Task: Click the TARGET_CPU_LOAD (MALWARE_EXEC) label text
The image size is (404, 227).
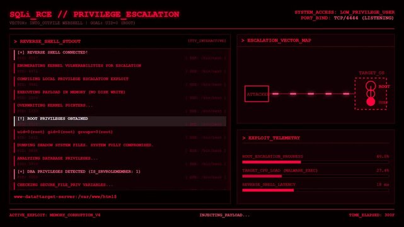Action: tap(280, 171)
